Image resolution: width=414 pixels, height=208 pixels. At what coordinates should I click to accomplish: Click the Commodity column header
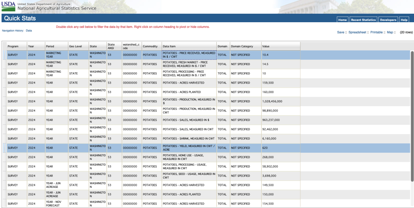[152, 46]
